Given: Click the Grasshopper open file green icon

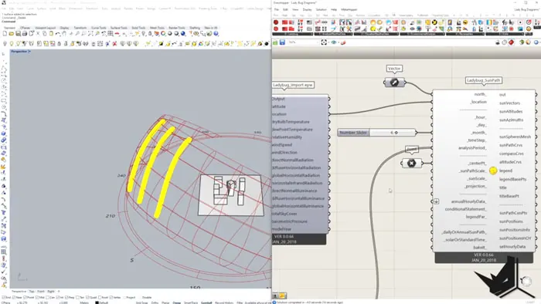Looking at the screenshot, I should click(x=275, y=42).
